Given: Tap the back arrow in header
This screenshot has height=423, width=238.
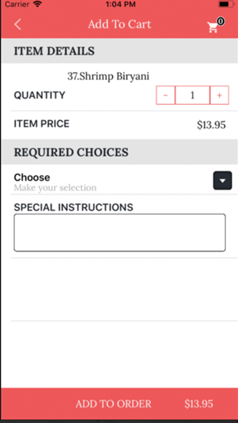Looking at the screenshot, I should click(18, 24).
